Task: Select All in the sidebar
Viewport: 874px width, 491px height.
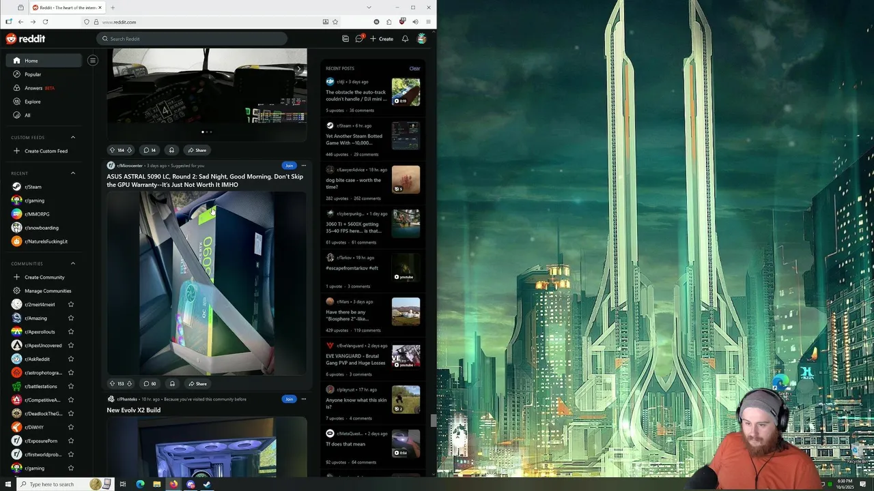Action: click(x=44, y=115)
